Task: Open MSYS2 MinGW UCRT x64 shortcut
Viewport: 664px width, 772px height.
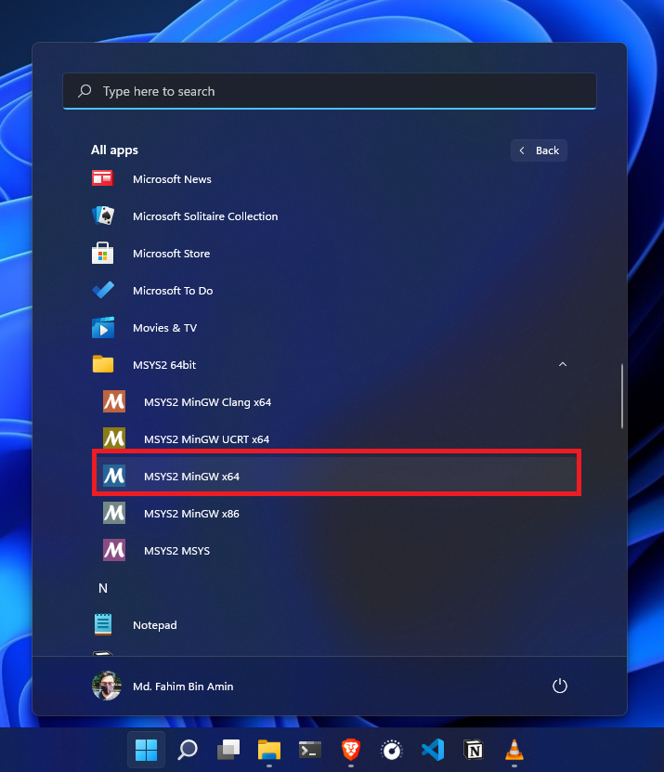Action: (206, 439)
